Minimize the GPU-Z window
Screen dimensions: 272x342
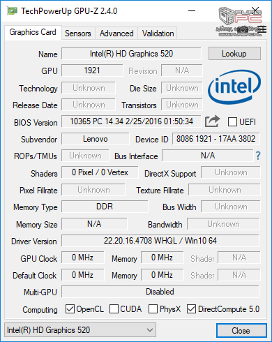point(192,10)
